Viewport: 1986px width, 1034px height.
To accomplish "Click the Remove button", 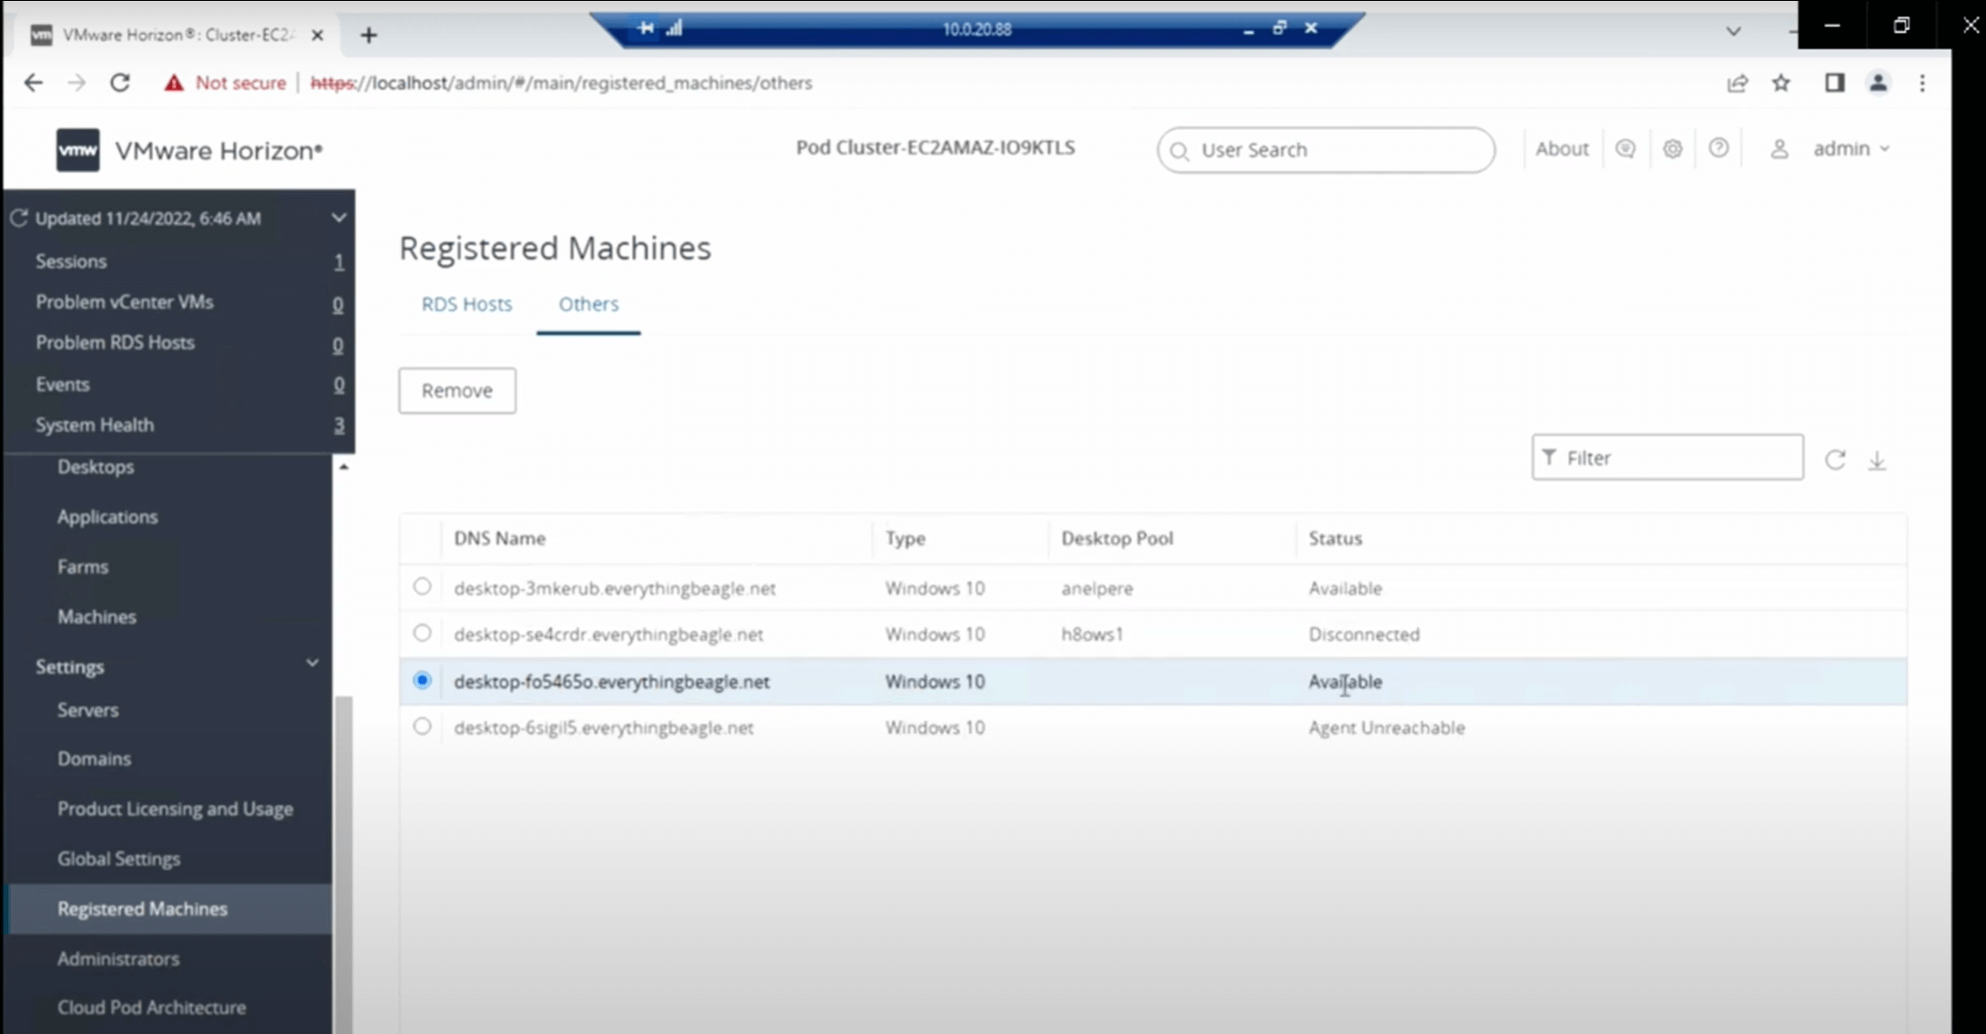I will [456, 390].
